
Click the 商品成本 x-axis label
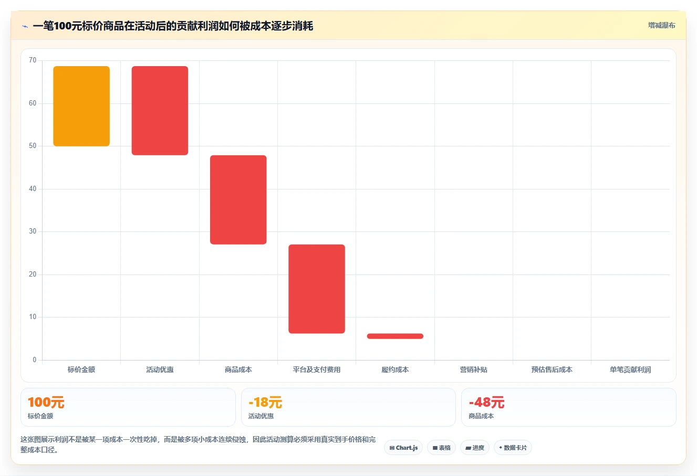pyautogui.click(x=238, y=369)
